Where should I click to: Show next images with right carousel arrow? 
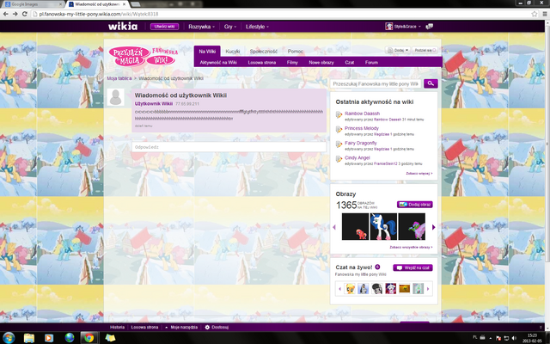click(x=433, y=227)
